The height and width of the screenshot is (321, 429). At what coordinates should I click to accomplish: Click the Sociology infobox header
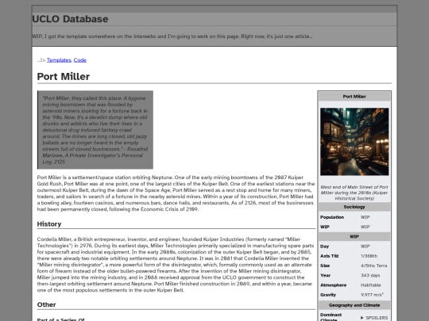click(x=354, y=207)
